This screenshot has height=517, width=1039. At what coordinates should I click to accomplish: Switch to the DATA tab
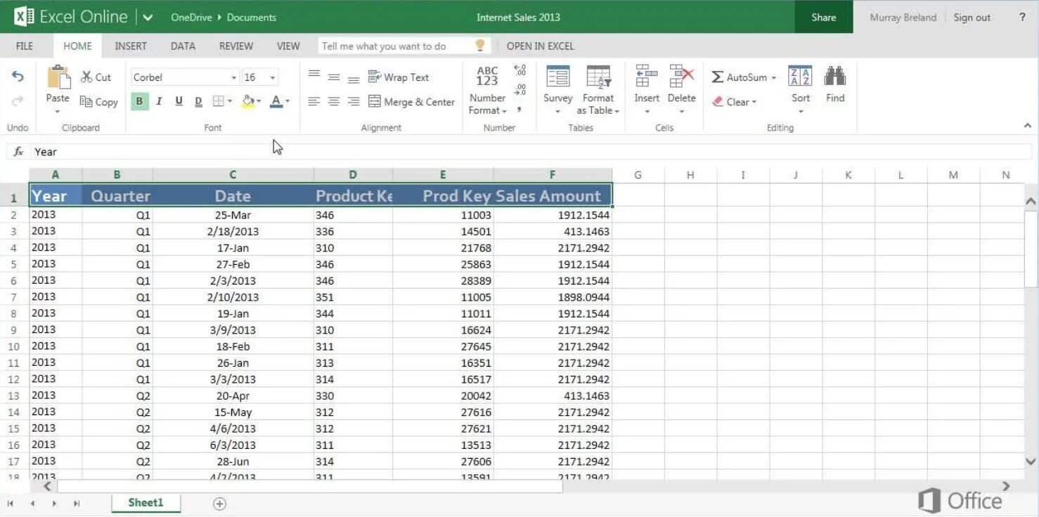pos(183,46)
